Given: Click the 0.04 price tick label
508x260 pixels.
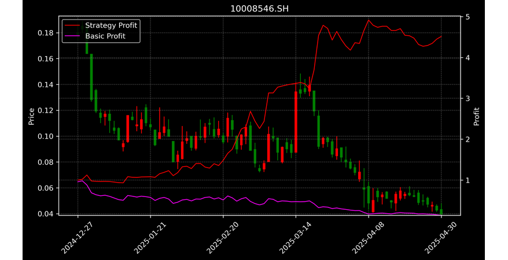Looking at the screenshot, I should [x=47, y=214].
